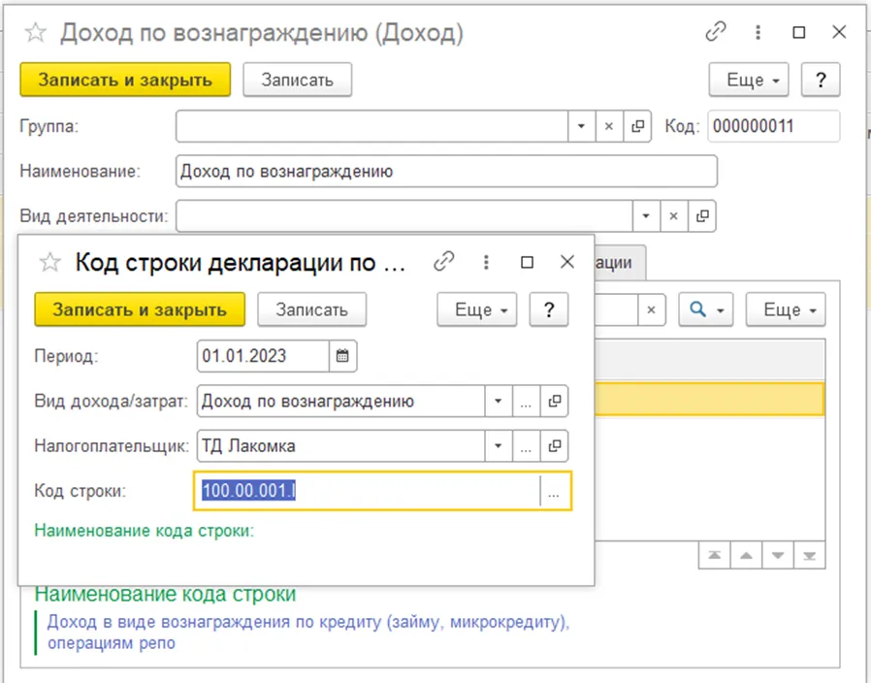871x683 pixels.
Task: Copy link to Доход form
Action: (x=716, y=32)
